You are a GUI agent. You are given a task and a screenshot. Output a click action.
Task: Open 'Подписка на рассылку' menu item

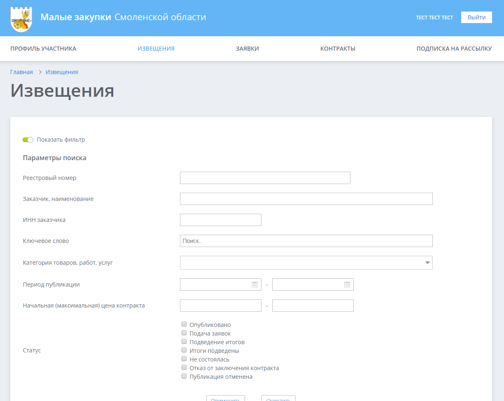coord(454,49)
